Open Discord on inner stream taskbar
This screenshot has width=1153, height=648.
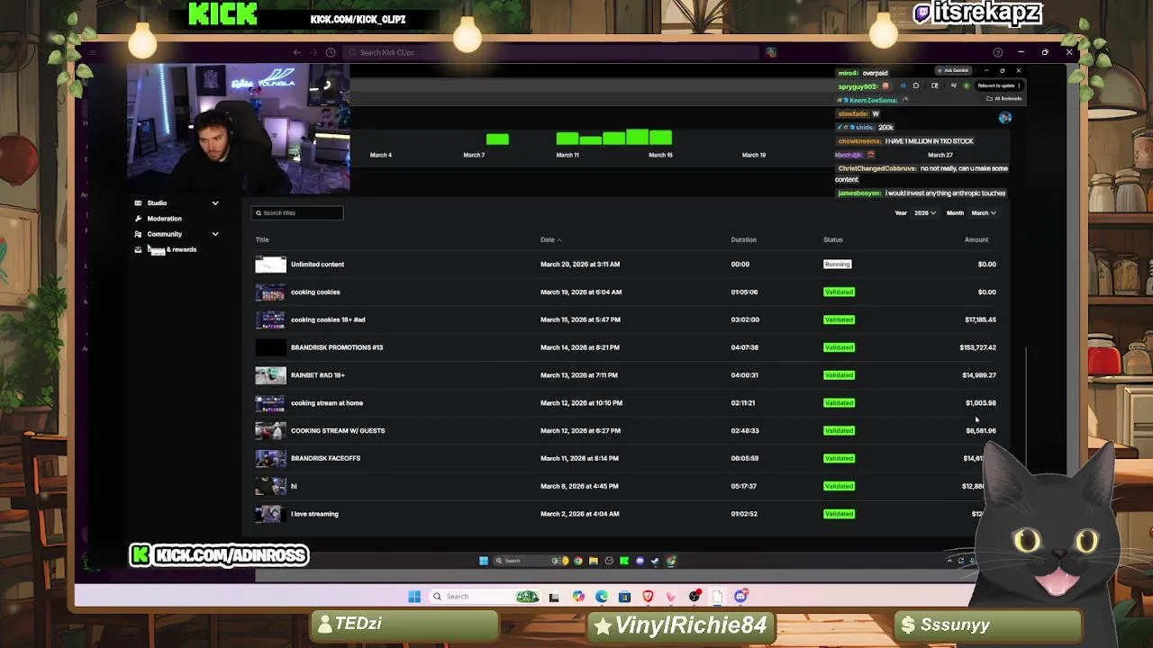point(640,561)
